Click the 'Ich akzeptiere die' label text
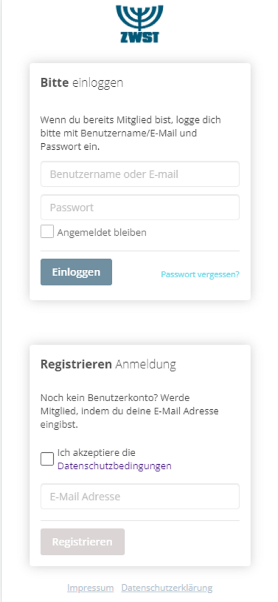 tap(96, 453)
